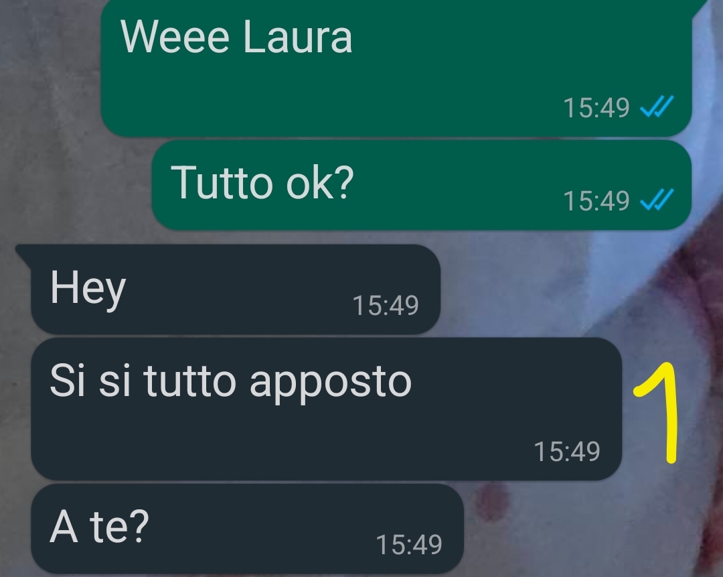Click the word 'Laura' in the first message
The height and width of the screenshot is (577, 723).
click(297, 37)
